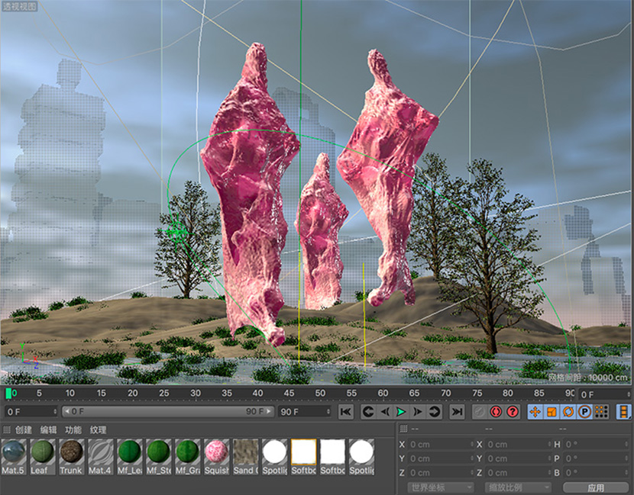
Task: Click the XYZ axis indicator in viewport
Action: click(28, 356)
